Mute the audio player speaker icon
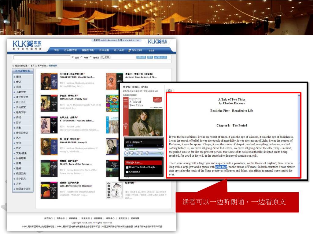 pos(147,153)
